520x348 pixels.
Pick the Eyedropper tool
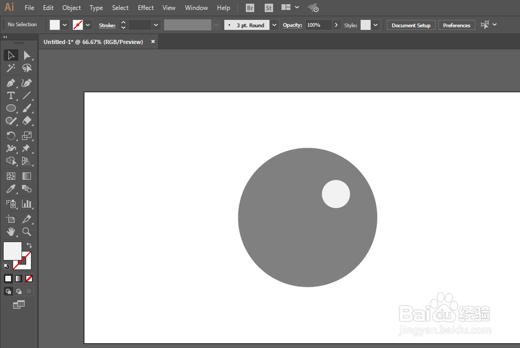click(x=11, y=189)
